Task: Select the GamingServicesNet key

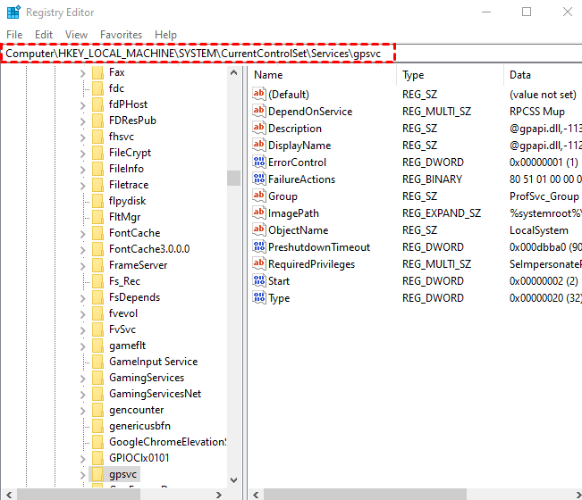Action: pyautogui.click(x=155, y=394)
